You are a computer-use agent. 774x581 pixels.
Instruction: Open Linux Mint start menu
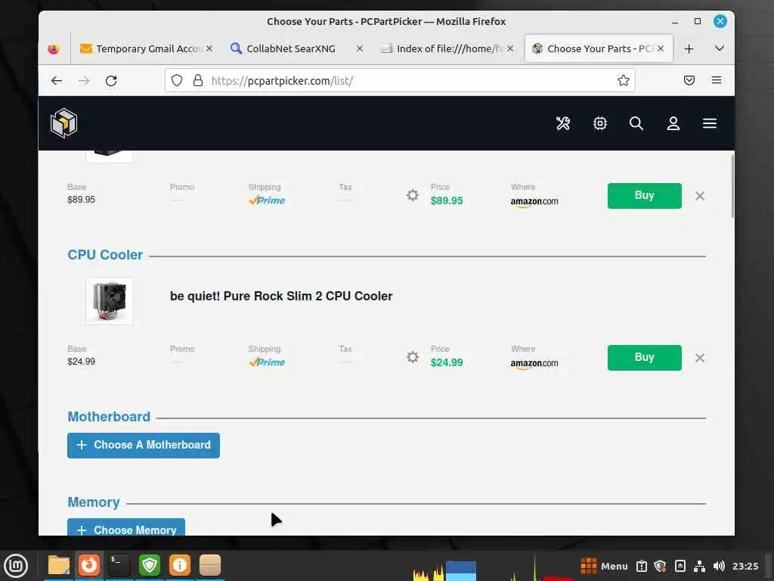(16, 565)
